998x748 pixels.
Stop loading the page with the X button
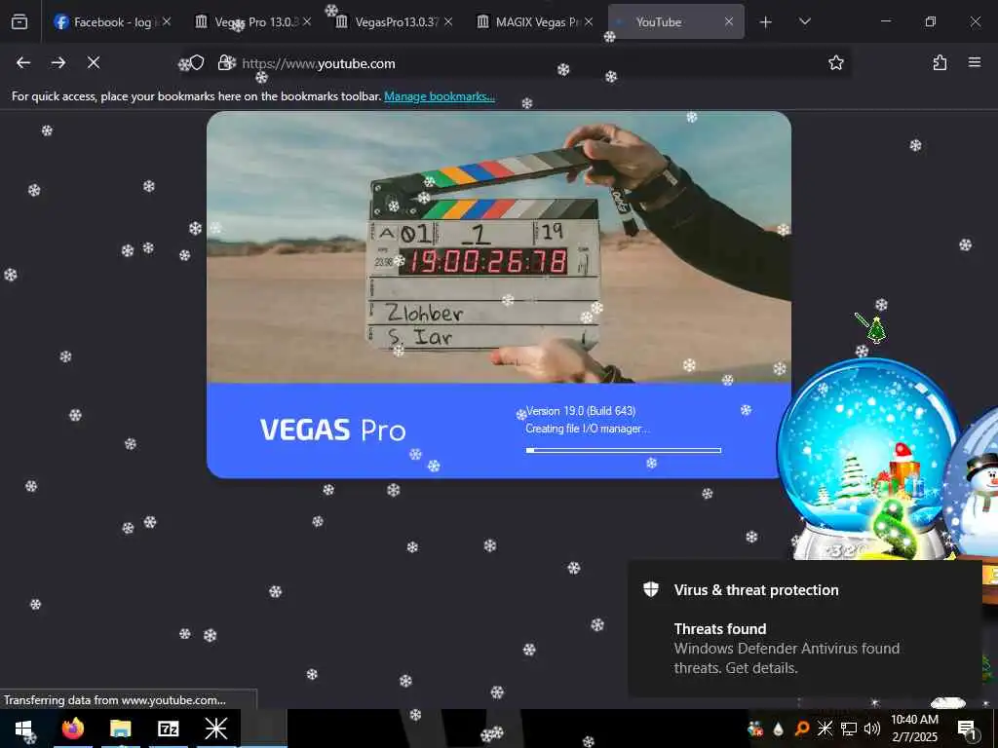(94, 62)
